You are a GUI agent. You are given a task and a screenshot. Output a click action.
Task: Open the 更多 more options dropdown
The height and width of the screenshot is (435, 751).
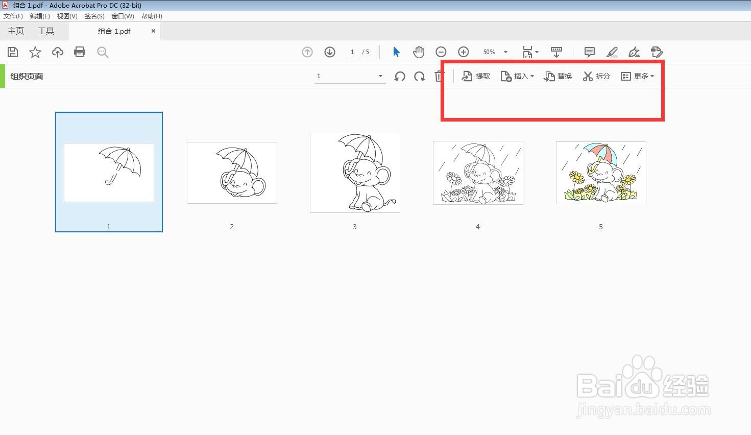pyautogui.click(x=638, y=76)
